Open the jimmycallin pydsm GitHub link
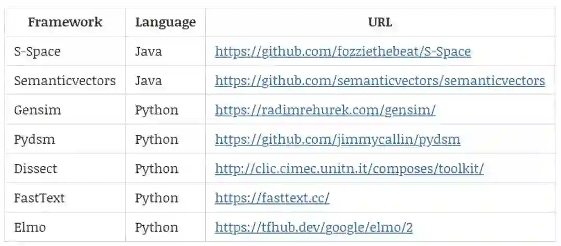The image size is (561, 246). pos(337,139)
